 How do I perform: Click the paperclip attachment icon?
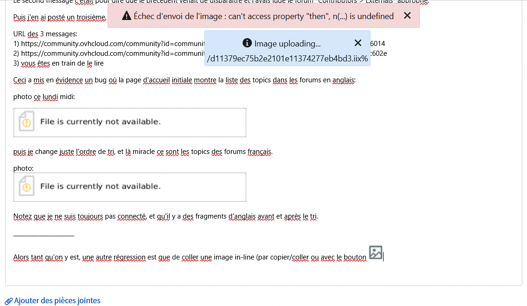coord(8,301)
